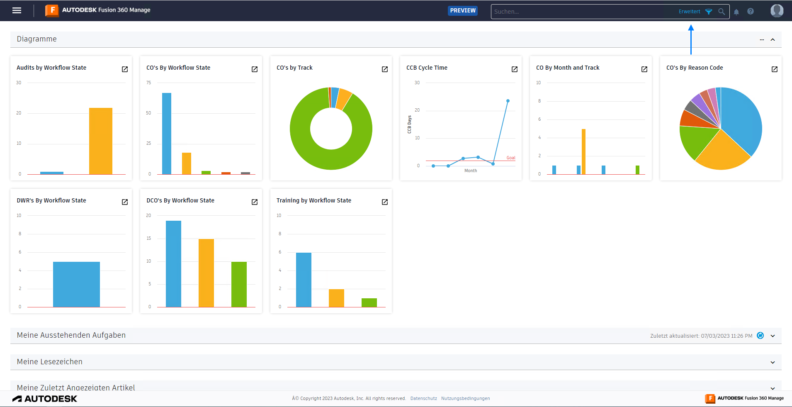
Task: Click the Autodesk logo in footer
Action: click(45, 399)
